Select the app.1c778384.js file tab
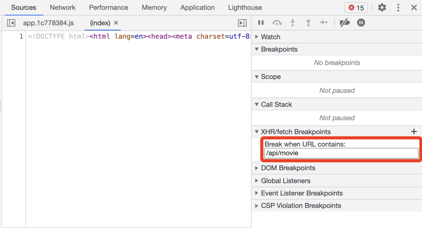Screen dimensions: 422x228 (x=48, y=23)
